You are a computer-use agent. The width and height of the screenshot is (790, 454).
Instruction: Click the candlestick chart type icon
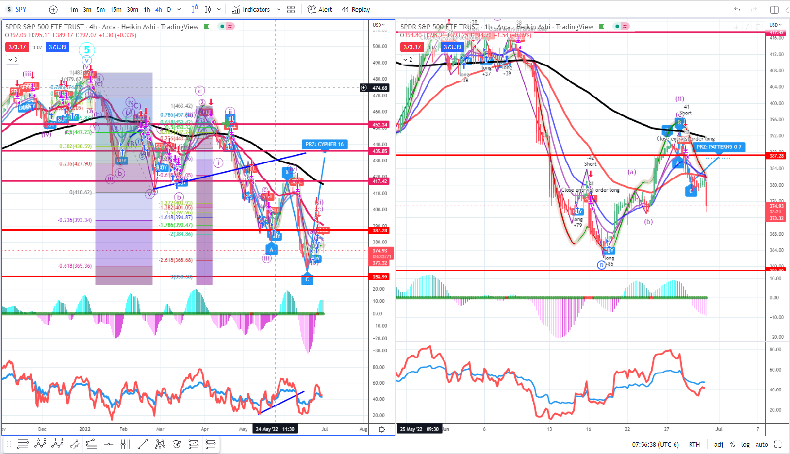coord(208,9)
